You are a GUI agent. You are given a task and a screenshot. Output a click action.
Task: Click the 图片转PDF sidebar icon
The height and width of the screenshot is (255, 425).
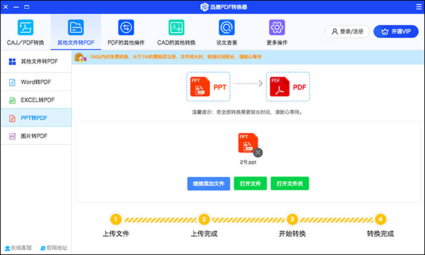pos(12,136)
